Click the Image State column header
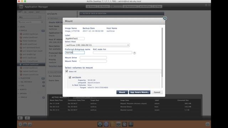The width and height of the screenshot is (228, 128). (x=124, y=100)
